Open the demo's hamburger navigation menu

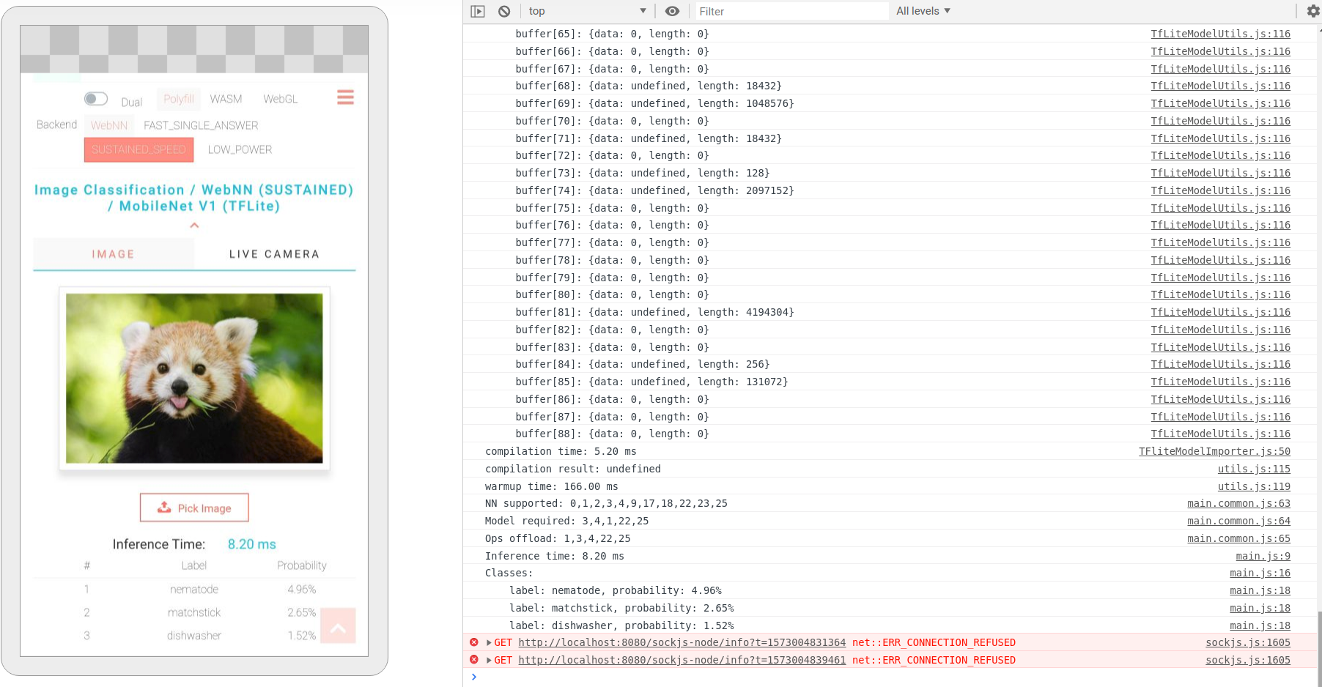point(344,97)
